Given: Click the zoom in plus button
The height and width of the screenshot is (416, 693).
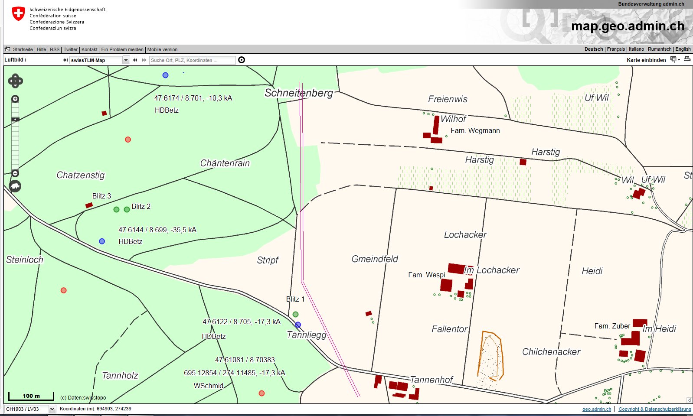Looking at the screenshot, I should (15, 99).
